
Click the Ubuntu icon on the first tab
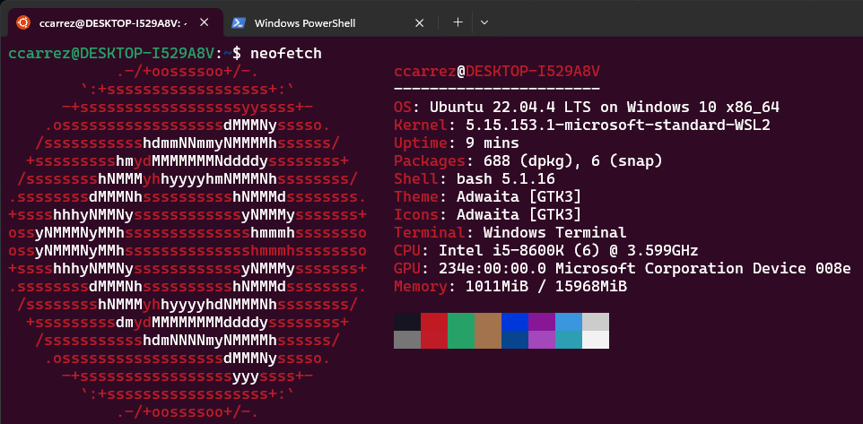[x=23, y=22]
